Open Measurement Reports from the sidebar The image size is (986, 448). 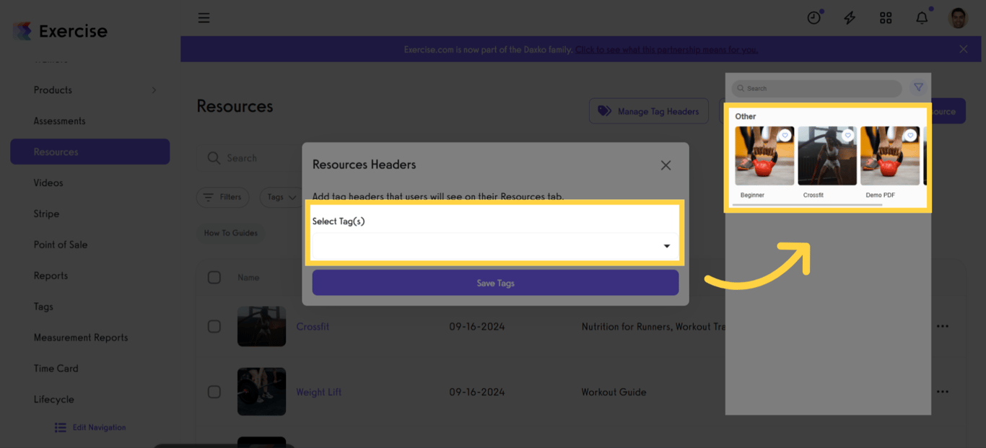tap(80, 337)
